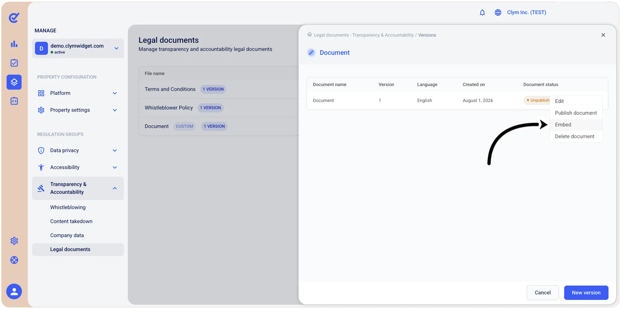The height and width of the screenshot is (309, 621).
Task: Click the Unpublished status badge
Action: pyautogui.click(x=537, y=100)
